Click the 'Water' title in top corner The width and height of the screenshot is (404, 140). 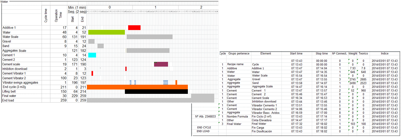point(4,2)
